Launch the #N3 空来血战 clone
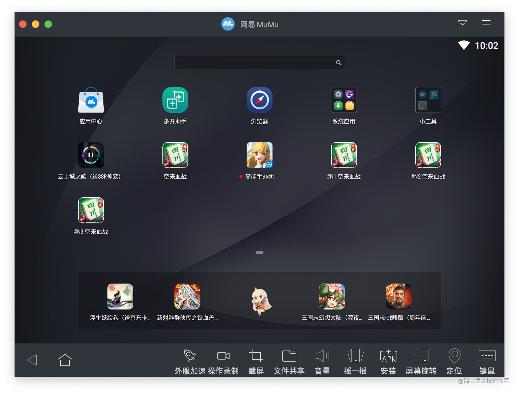The height and width of the screenshot is (394, 519). (91, 210)
